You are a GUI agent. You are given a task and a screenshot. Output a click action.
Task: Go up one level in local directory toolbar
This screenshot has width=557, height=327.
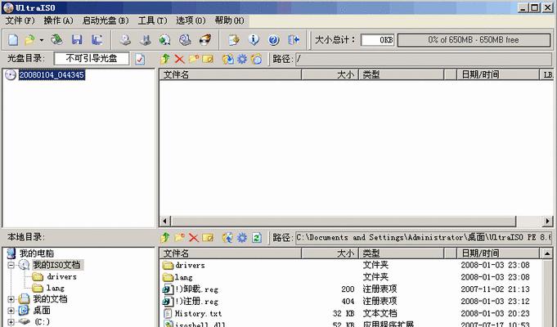pos(165,237)
